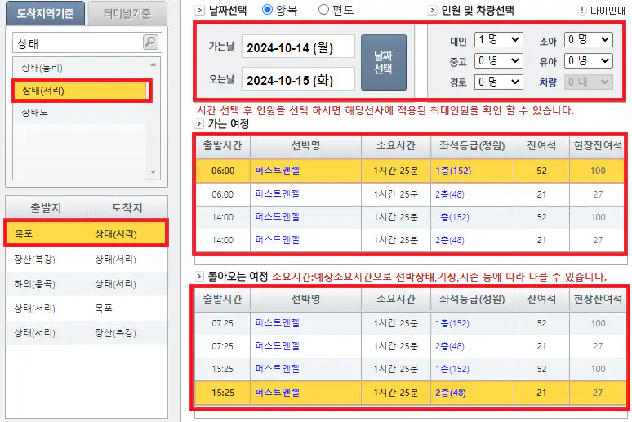Open 1층(152) seat link in 14:00 outbound row

[x=452, y=217]
